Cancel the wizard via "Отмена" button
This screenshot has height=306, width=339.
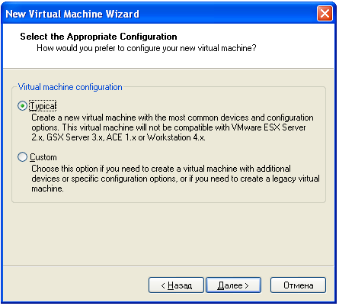point(298,285)
